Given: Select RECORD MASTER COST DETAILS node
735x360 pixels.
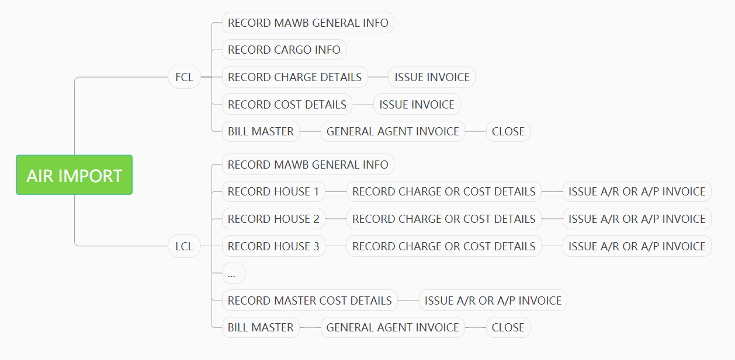Looking at the screenshot, I should point(310,300).
